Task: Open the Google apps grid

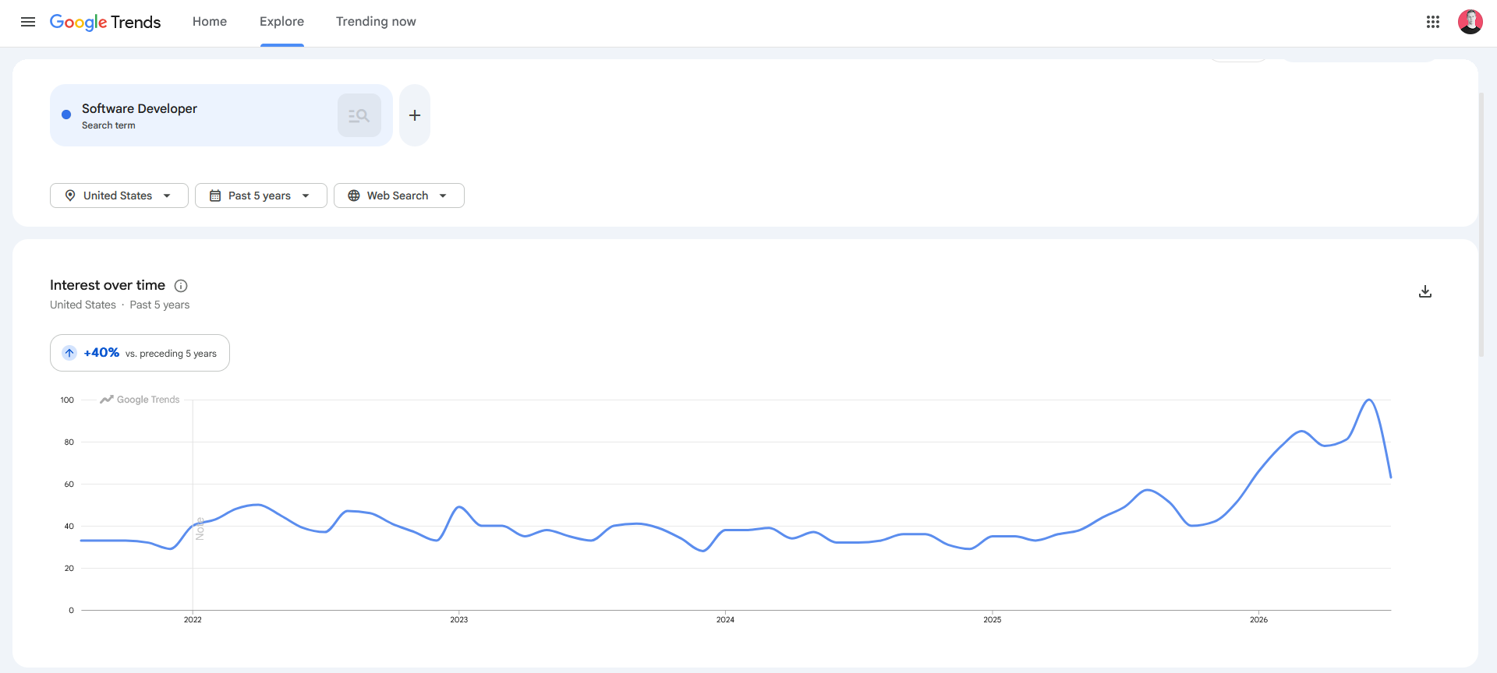Action: pos(1433,22)
